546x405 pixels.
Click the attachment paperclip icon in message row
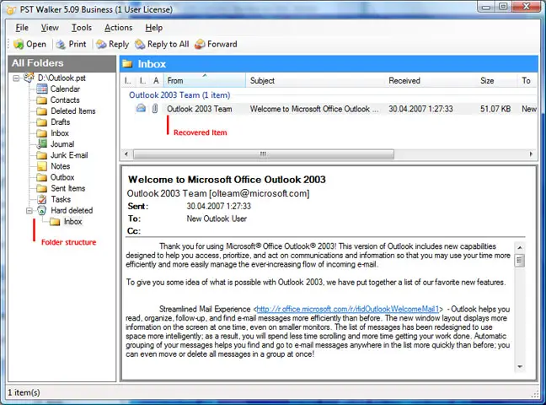[155, 109]
